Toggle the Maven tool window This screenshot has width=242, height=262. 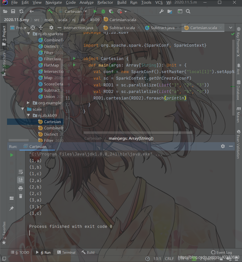click(x=238, y=115)
